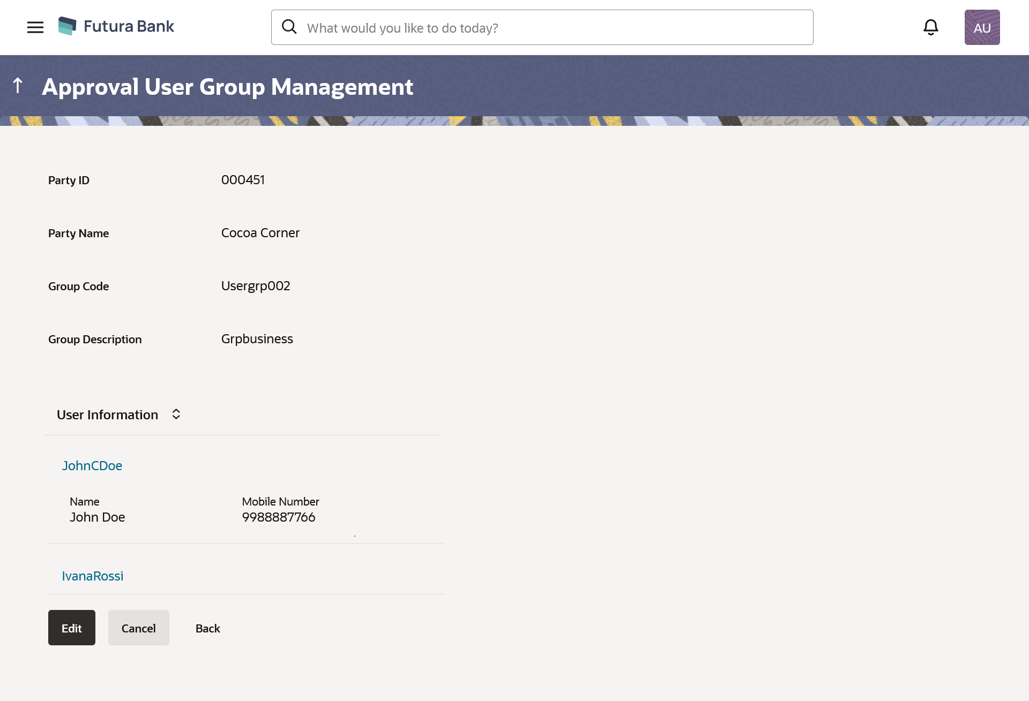The height and width of the screenshot is (701, 1029).
Task: Click the Back button
Action: point(207,628)
